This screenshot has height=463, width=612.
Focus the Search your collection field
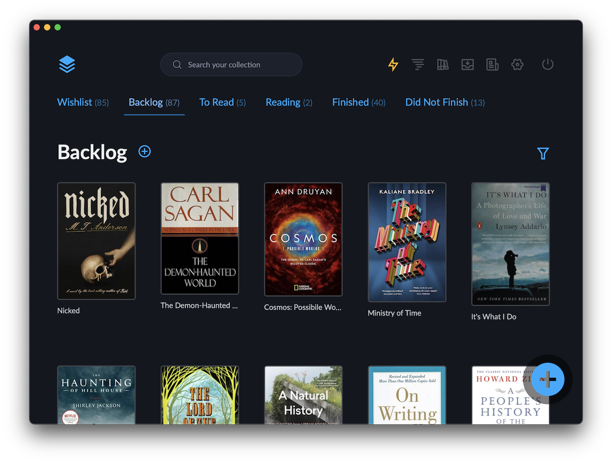coord(231,65)
